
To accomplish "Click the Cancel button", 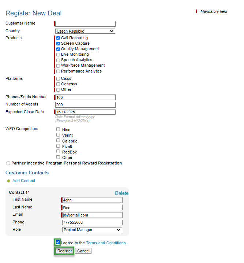I will point(83,251).
